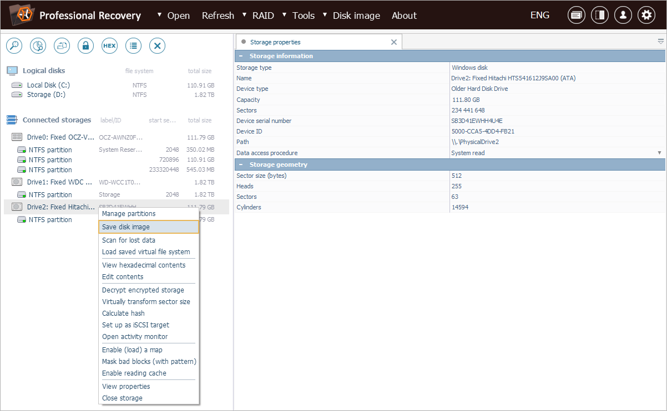The height and width of the screenshot is (411, 667).
Task: Click the list properties toolbar icon
Action: [133, 46]
